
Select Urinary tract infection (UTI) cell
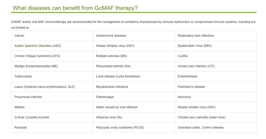click(215, 66)
